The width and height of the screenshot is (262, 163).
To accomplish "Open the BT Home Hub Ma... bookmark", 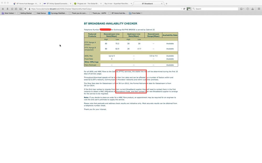I will point(117,13).
